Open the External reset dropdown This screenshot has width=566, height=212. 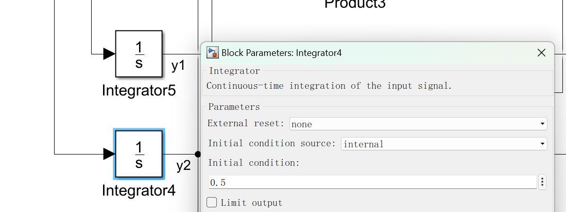[418, 124]
